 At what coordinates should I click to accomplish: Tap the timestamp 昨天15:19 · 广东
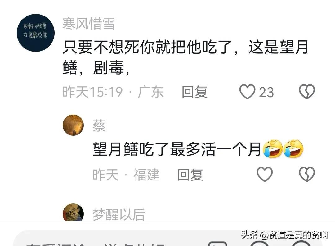[113, 92]
